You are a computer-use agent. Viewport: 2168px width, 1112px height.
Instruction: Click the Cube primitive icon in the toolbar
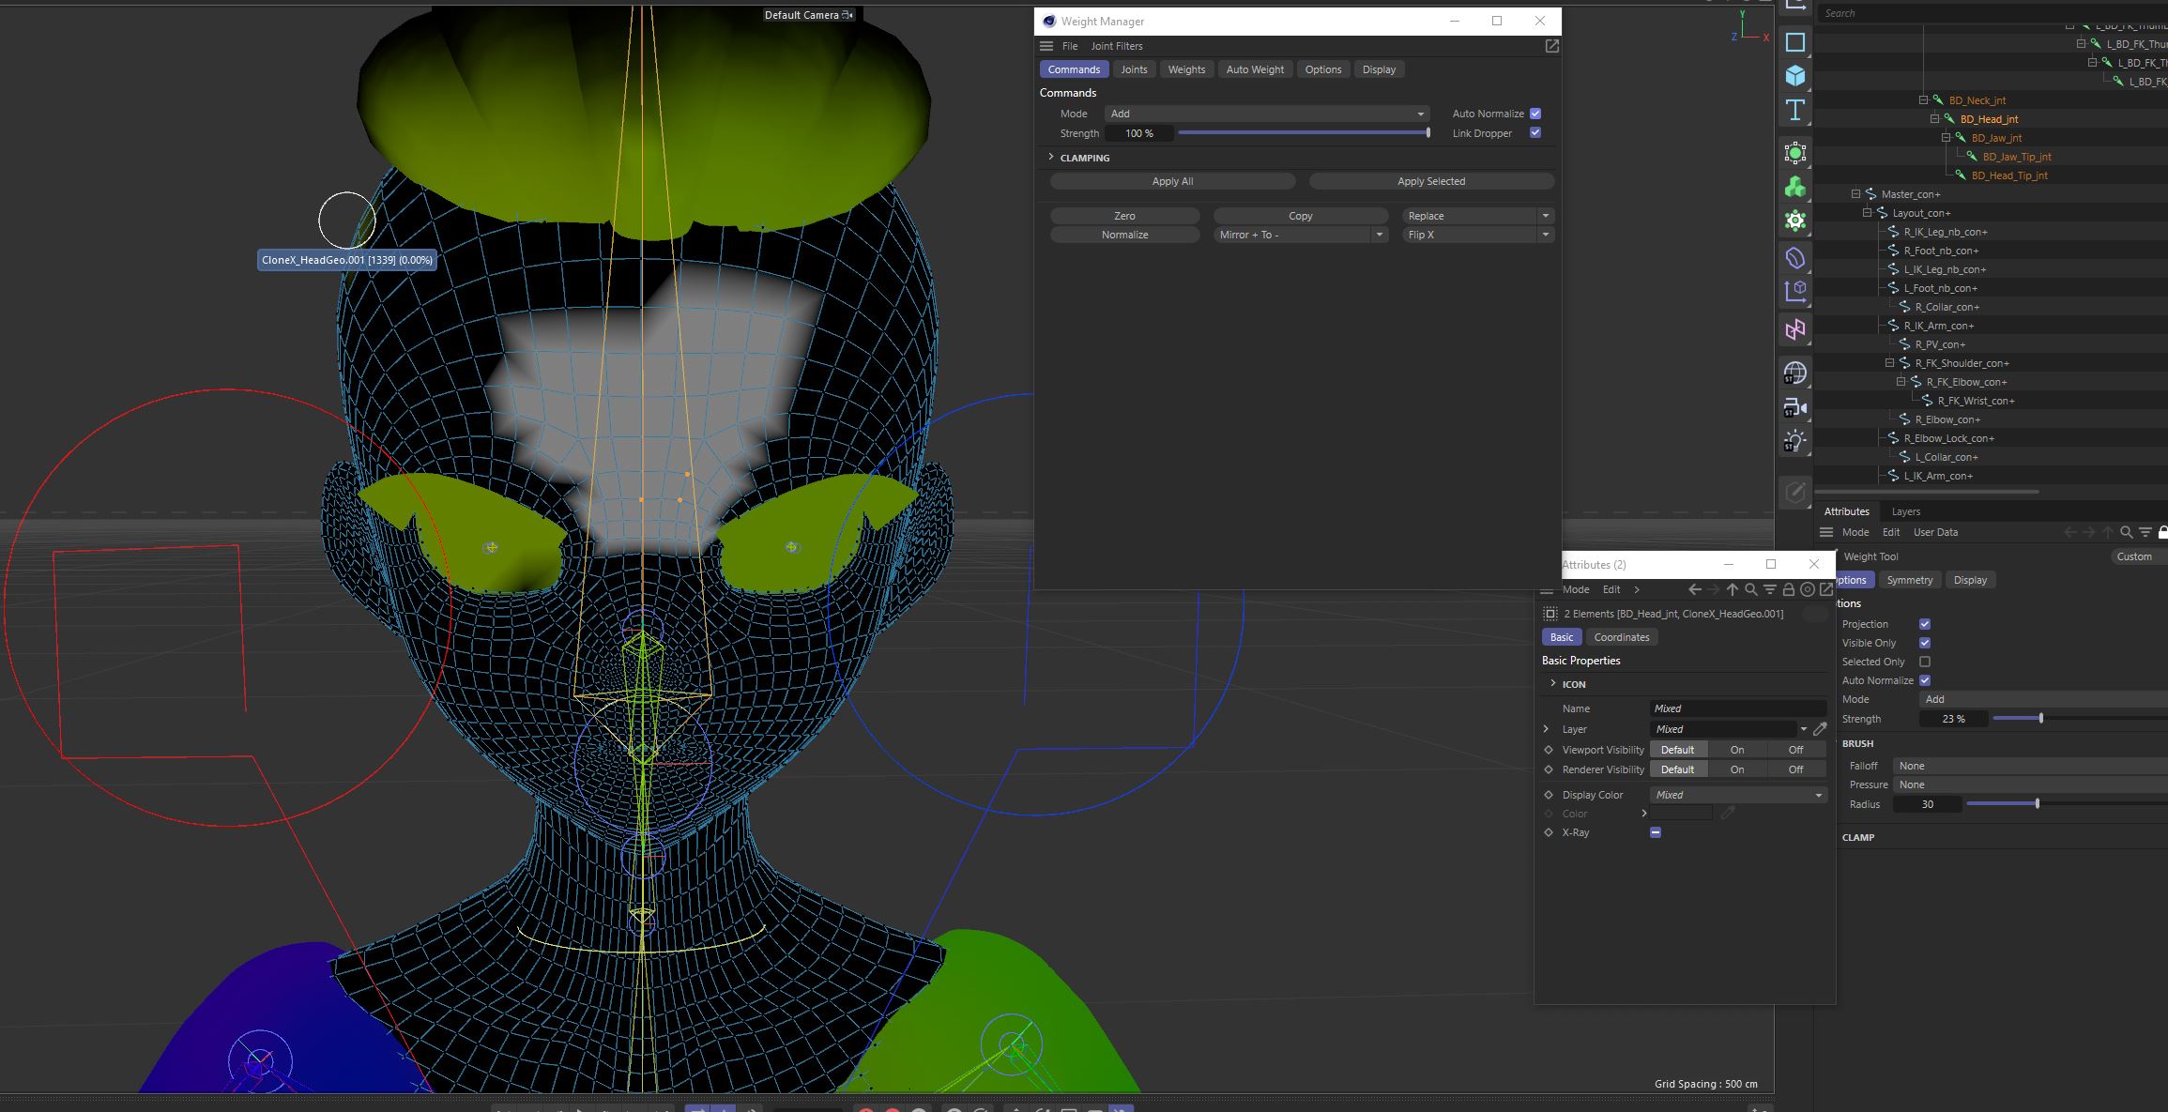point(1794,76)
